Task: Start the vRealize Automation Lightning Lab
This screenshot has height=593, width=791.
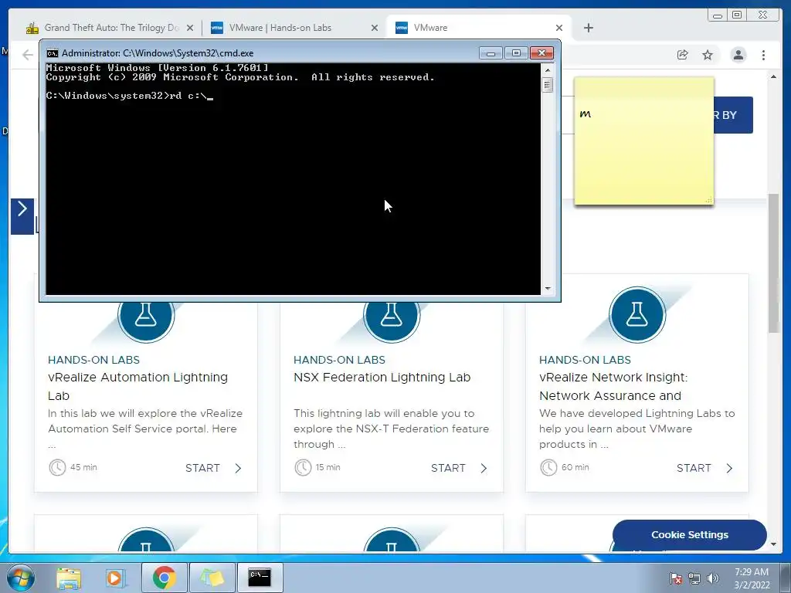Action: [x=202, y=468]
